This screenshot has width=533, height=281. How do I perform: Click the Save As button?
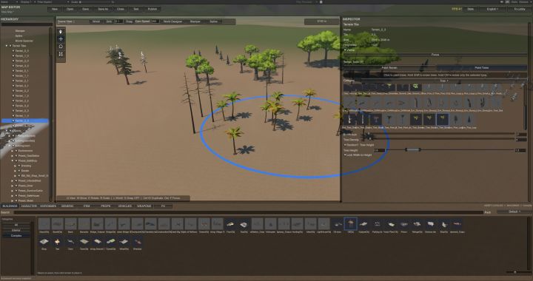[103, 9]
